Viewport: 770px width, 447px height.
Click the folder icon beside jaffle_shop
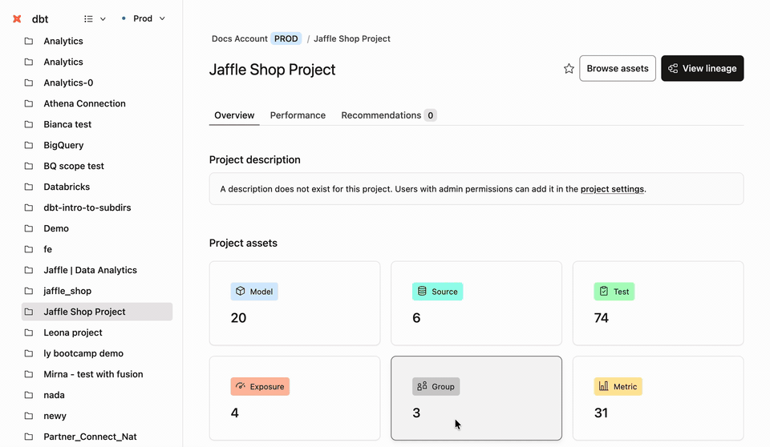pos(29,291)
